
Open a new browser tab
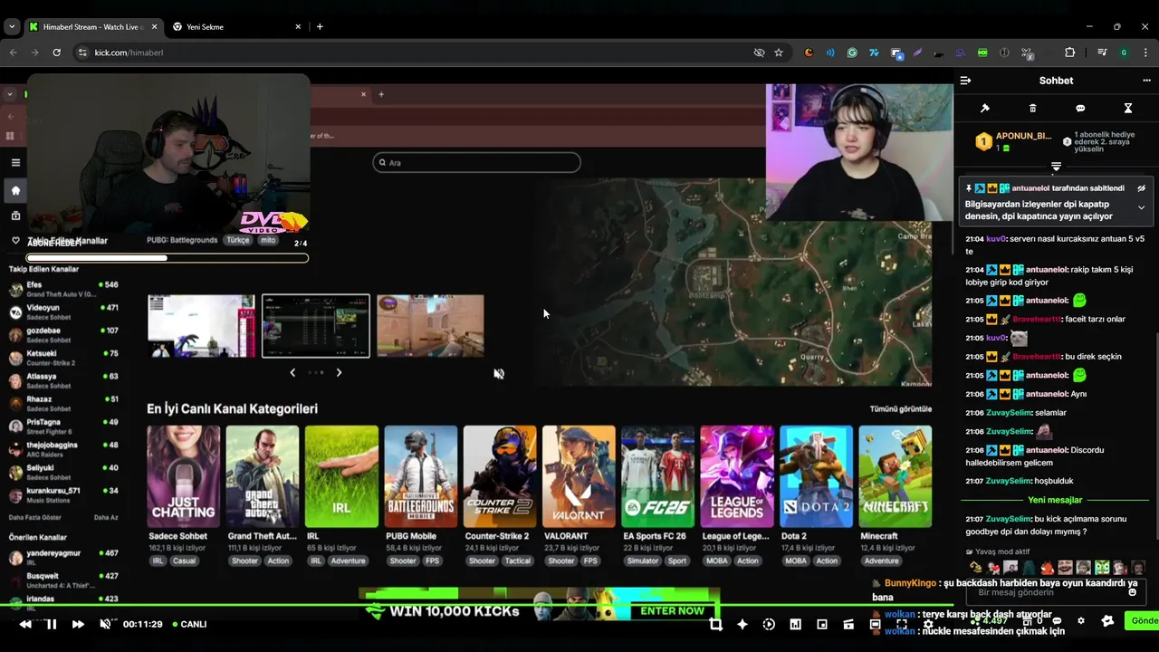[x=320, y=26]
